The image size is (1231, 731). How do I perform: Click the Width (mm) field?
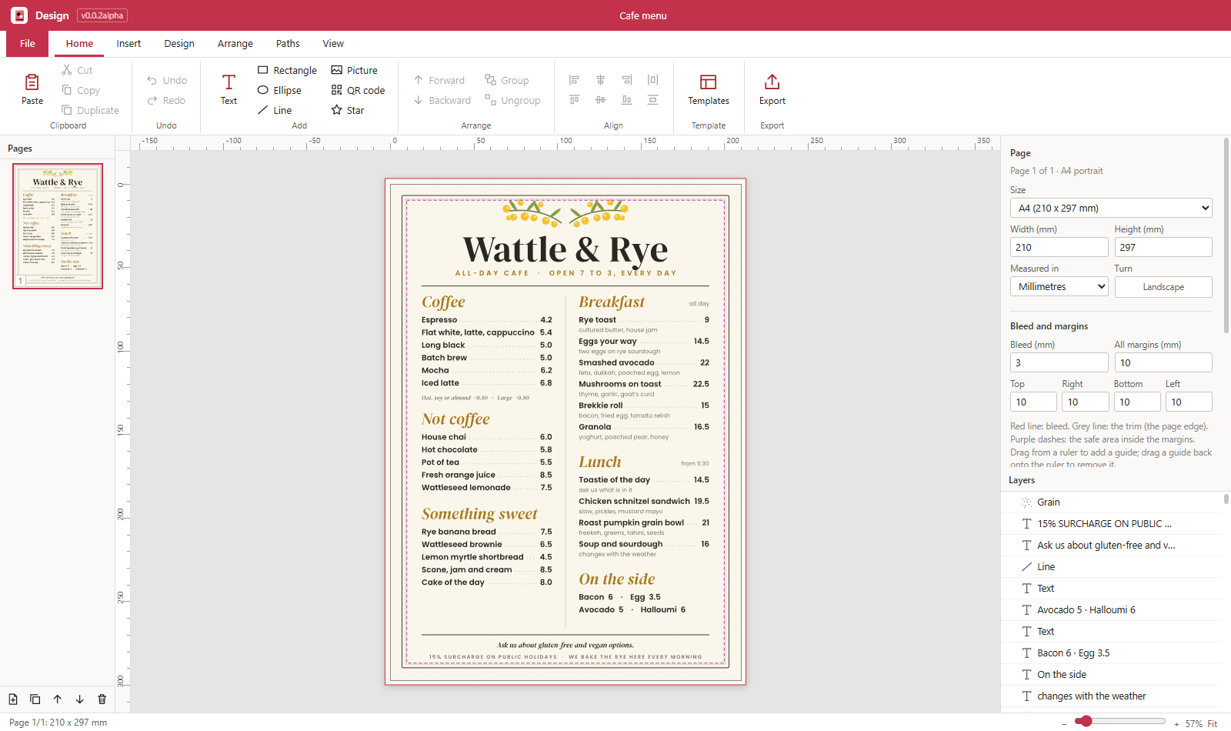1059,247
